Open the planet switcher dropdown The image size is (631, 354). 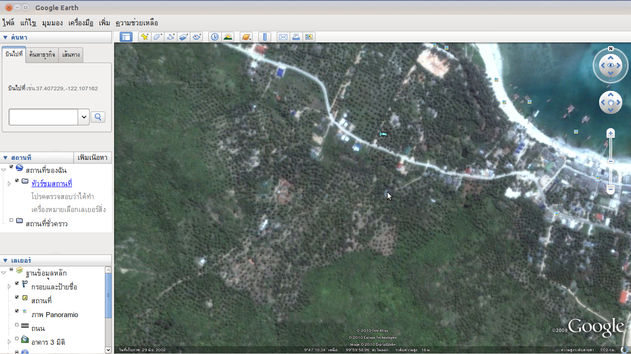coord(246,37)
